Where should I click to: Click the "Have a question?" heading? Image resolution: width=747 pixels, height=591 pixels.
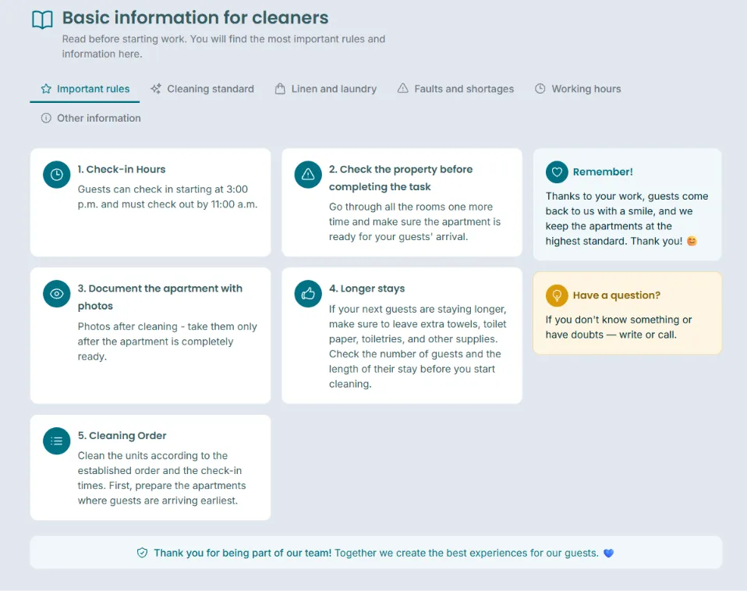617,295
